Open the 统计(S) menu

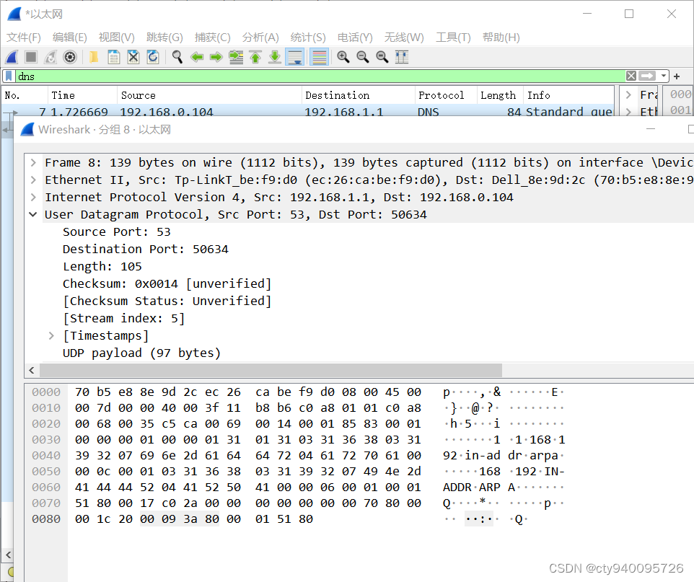[308, 38]
